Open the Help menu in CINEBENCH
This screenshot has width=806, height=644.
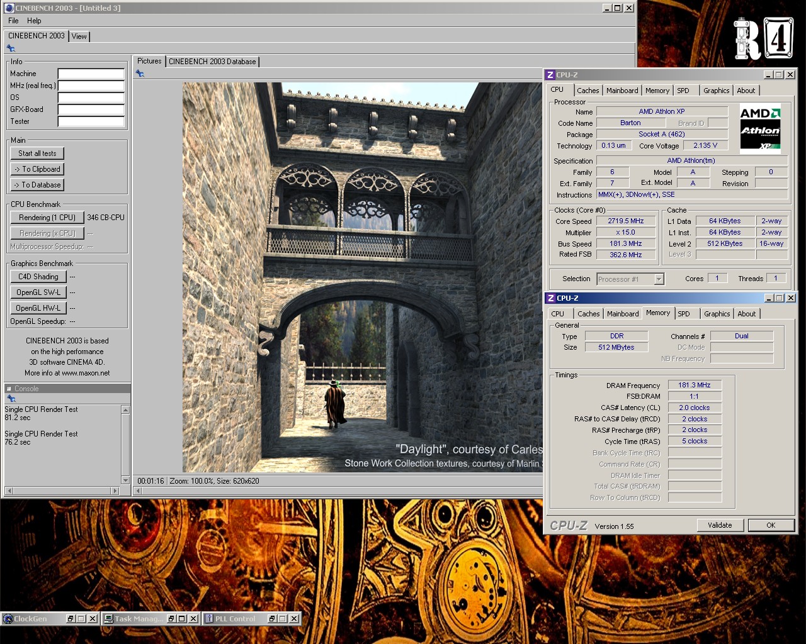point(34,21)
